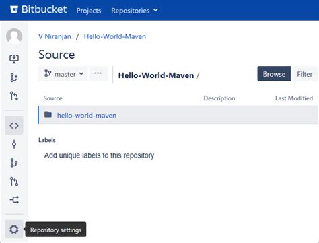Expand the Repositories dropdown menu
The height and width of the screenshot is (243, 319).
135,11
